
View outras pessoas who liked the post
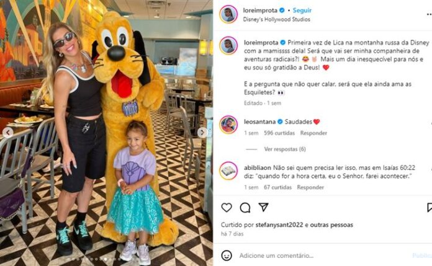[x=331, y=225]
